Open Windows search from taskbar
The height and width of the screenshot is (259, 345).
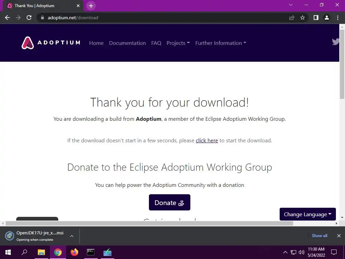click(x=24, y=252)
